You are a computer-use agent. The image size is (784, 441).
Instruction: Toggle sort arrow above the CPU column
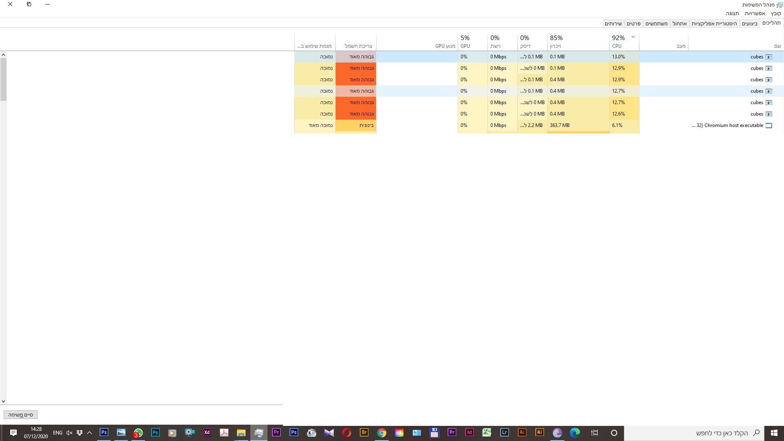(x=633, y=37)
